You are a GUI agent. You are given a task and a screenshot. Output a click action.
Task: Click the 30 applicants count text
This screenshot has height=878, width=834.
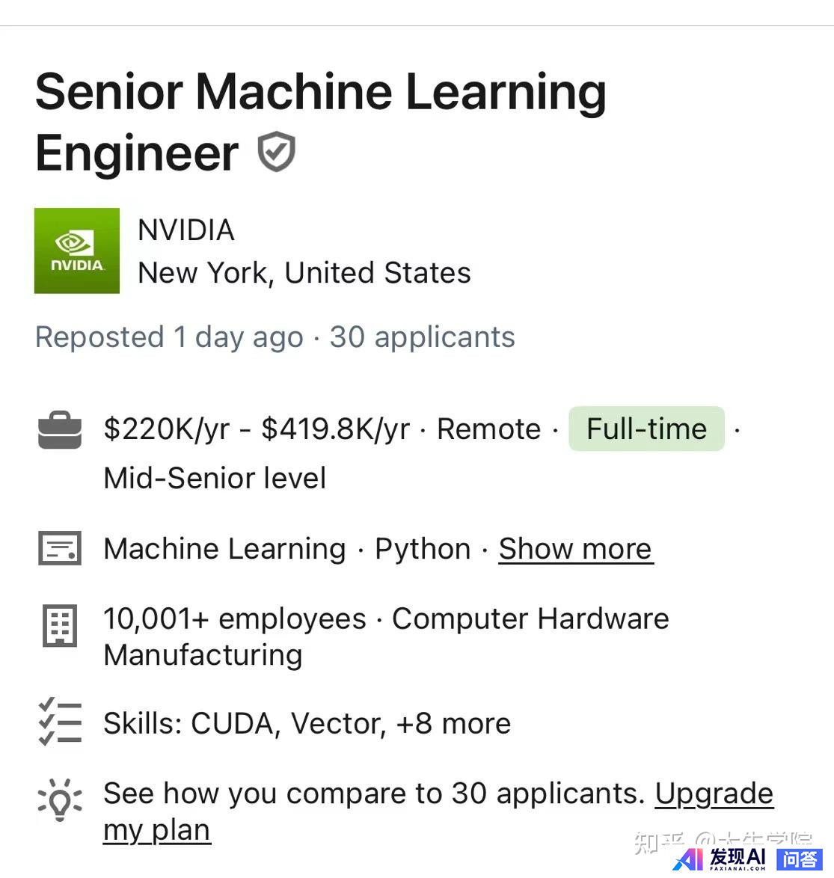422,337
